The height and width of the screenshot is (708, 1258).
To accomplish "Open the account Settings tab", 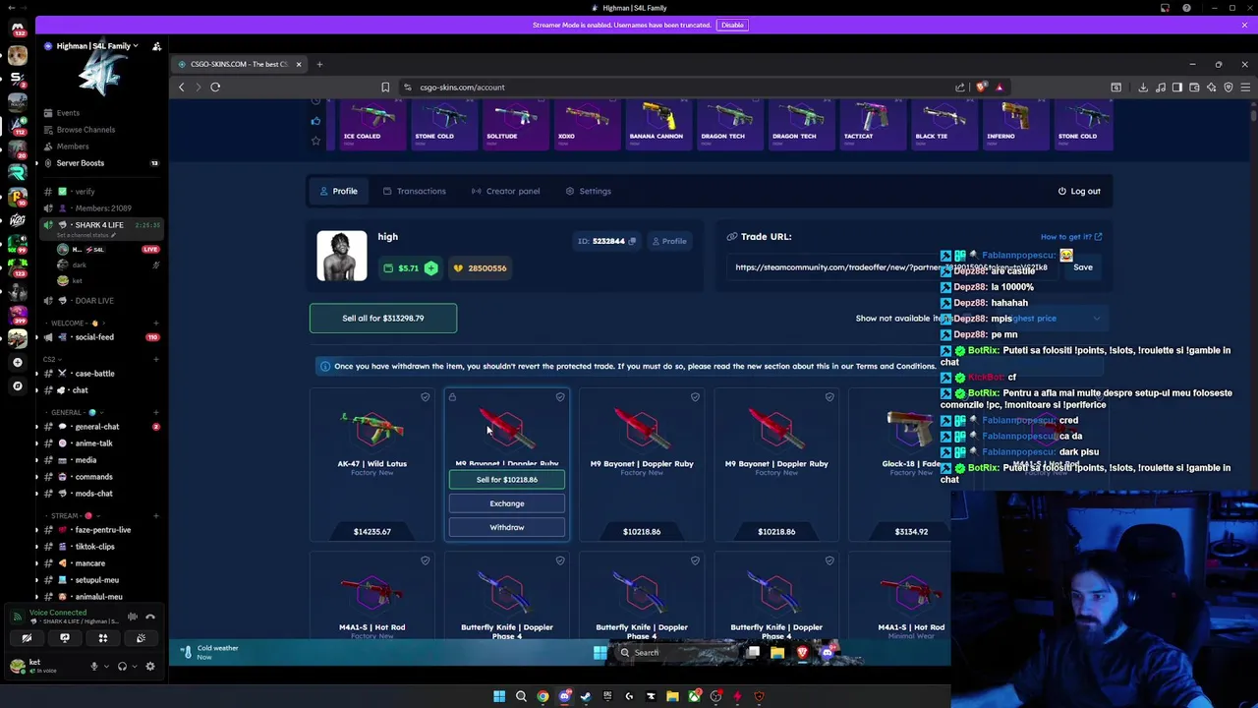I will coord(588,191).
